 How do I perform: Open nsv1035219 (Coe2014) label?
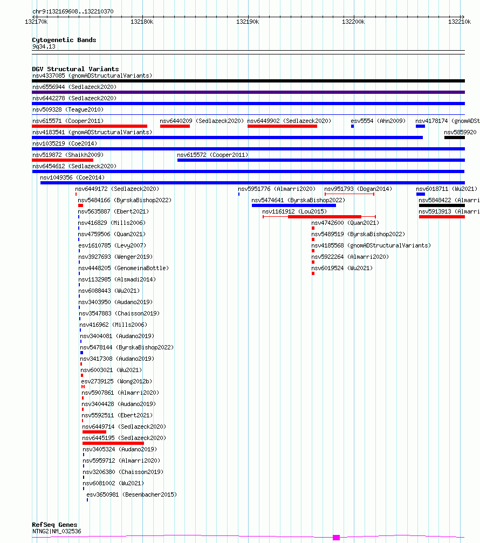[65, 143]
